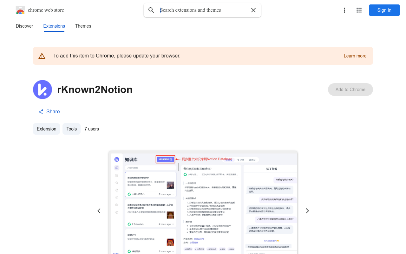Click the Sign in button
This screenshot has height=254, width=406.
coord(384,10)
